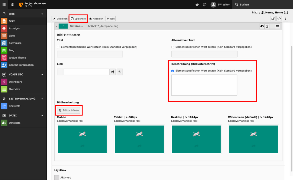Click the Speichern button
293x180 pixels.
pyautogui.click(x=78, y=19)
